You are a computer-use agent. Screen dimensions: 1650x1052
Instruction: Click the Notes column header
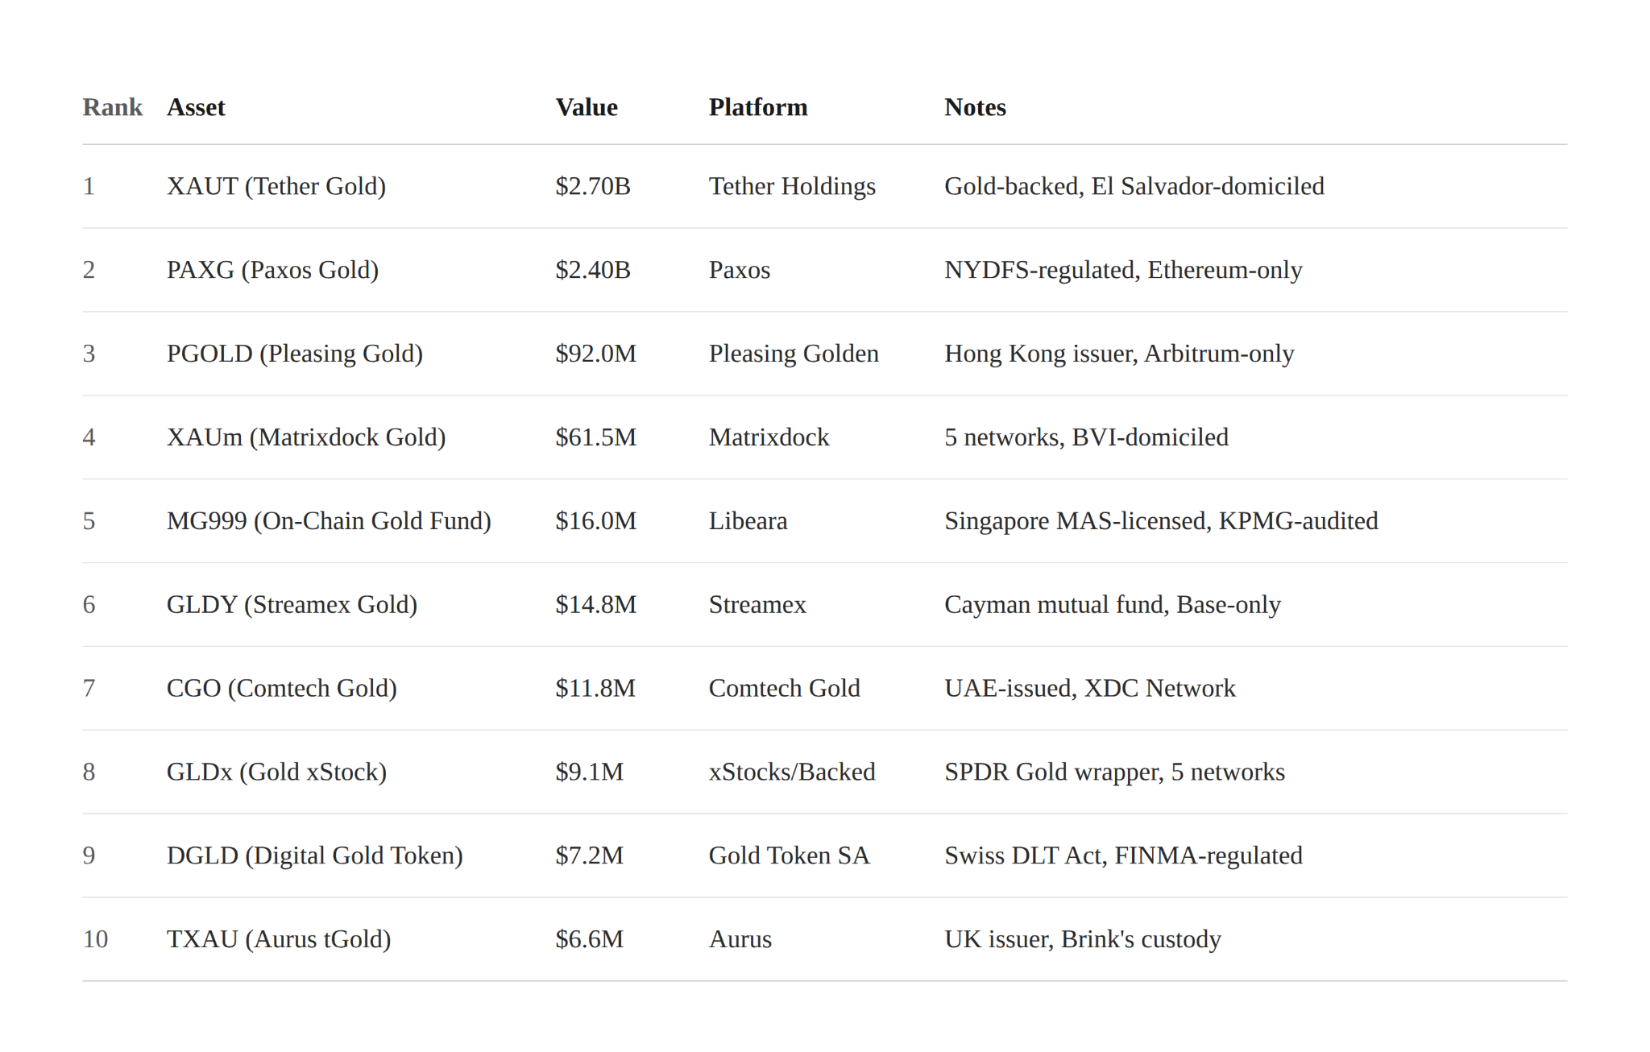975,107
